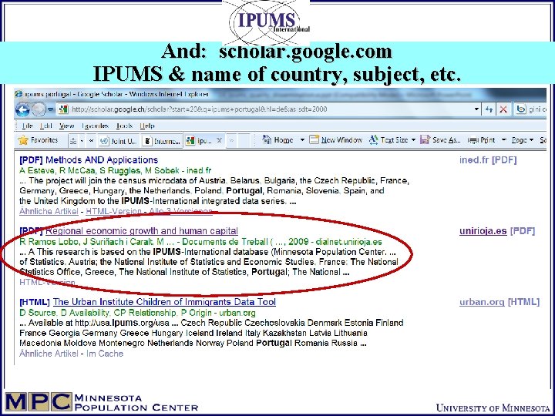Open the File menu

27,126
